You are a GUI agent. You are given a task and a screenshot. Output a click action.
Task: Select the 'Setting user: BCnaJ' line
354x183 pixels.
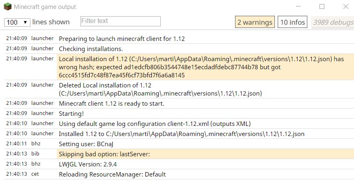pyautogui.click(x=88, y=144)
